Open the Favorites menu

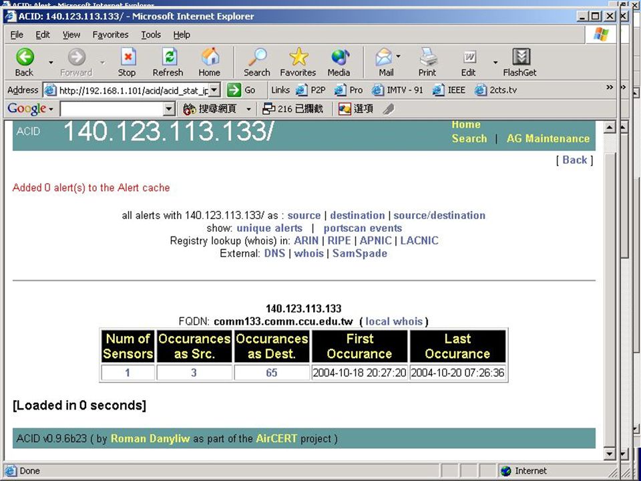coord(110,35)
